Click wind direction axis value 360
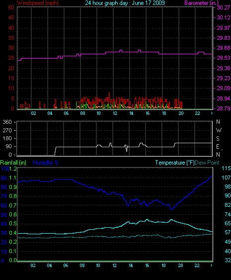The height and width of the screenshot is (280, 231). [7, 122]
